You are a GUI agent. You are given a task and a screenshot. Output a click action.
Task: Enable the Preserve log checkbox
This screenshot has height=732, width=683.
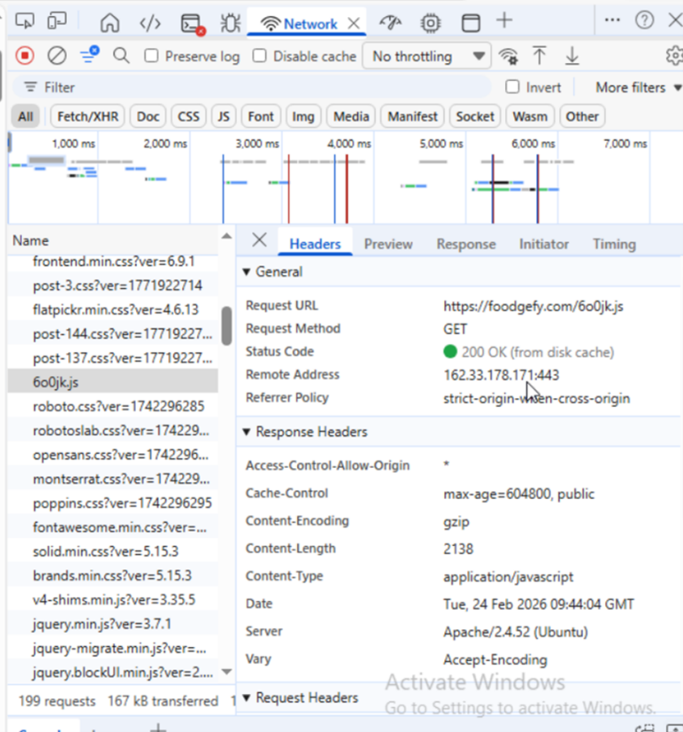(x=151, y=56)
